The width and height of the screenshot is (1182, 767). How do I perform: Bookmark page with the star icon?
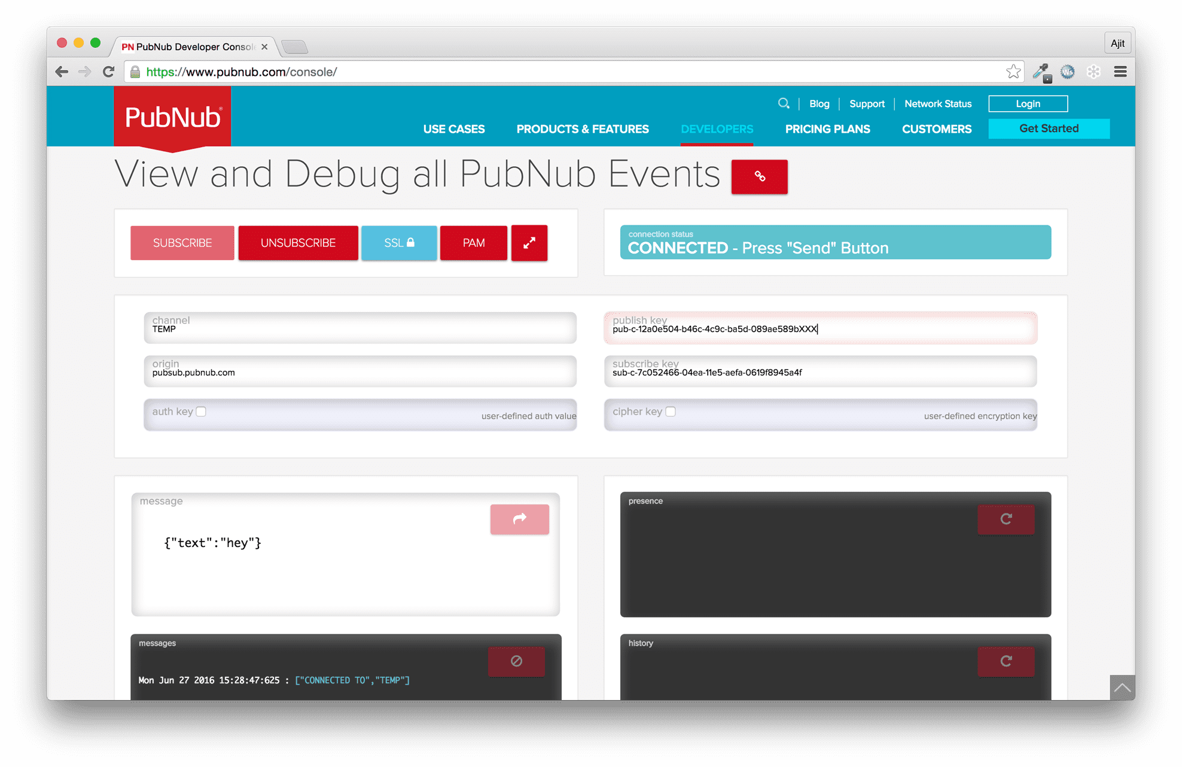tap(1013, 72)
